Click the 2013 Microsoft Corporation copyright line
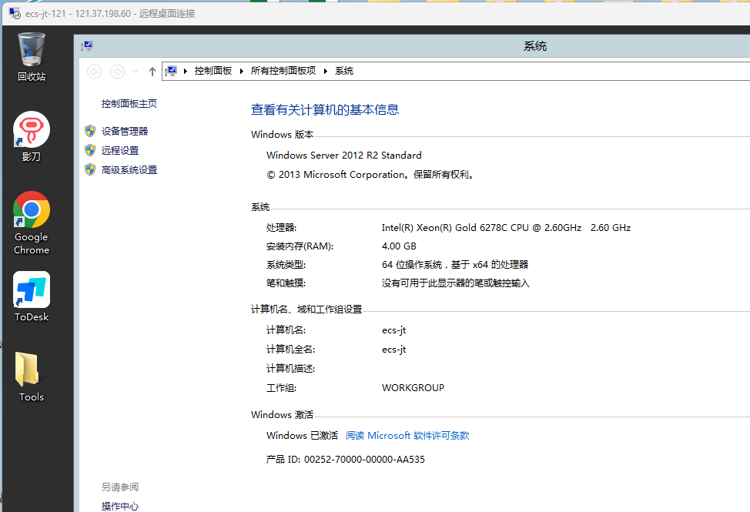This screenshot has width=750, height=512. (370, 175)
